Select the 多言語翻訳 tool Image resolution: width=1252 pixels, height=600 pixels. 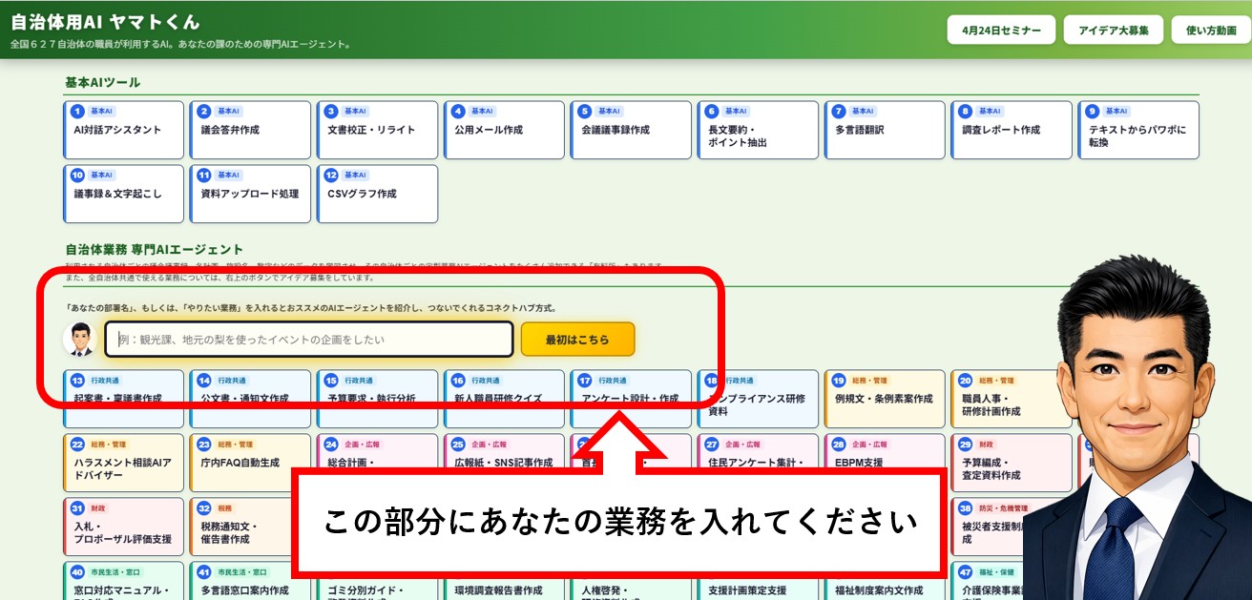pyautogui.click(x=885, y=129)
